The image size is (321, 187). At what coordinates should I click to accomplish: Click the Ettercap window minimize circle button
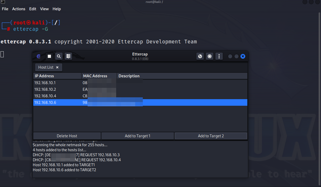[x=230, y=56]
